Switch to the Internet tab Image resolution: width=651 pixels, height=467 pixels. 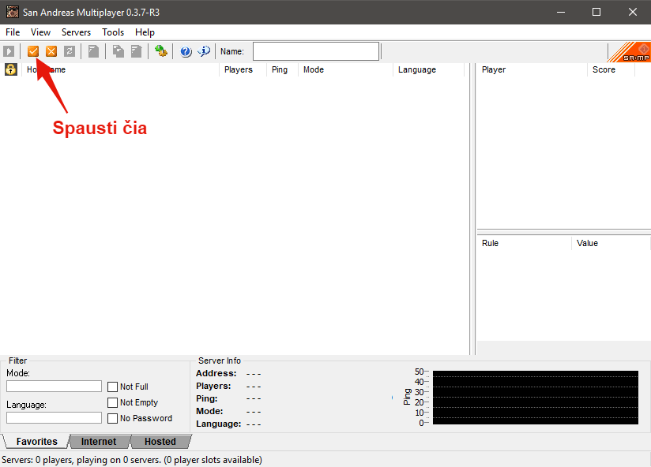(x=99, y=442)
